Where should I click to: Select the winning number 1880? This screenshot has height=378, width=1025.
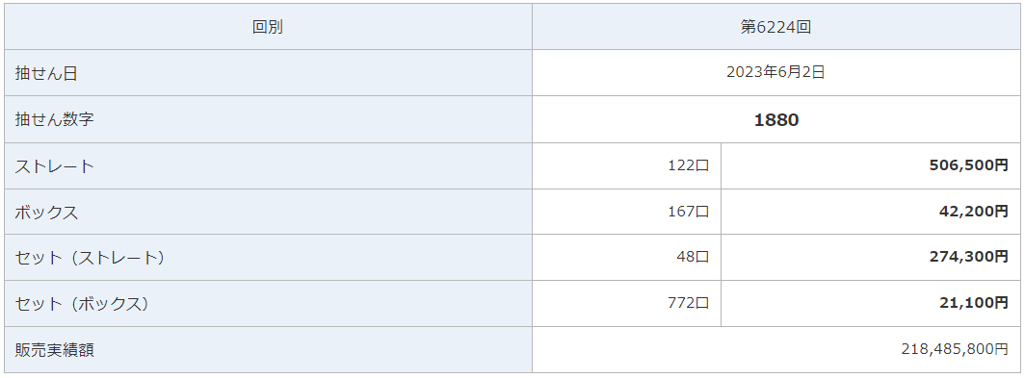[x=775, y=119]
